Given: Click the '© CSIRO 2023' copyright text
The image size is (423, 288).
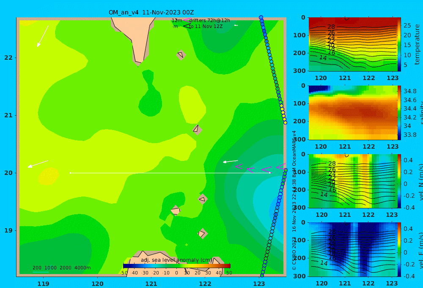Looking at the screenshot, I should [294, 253].
